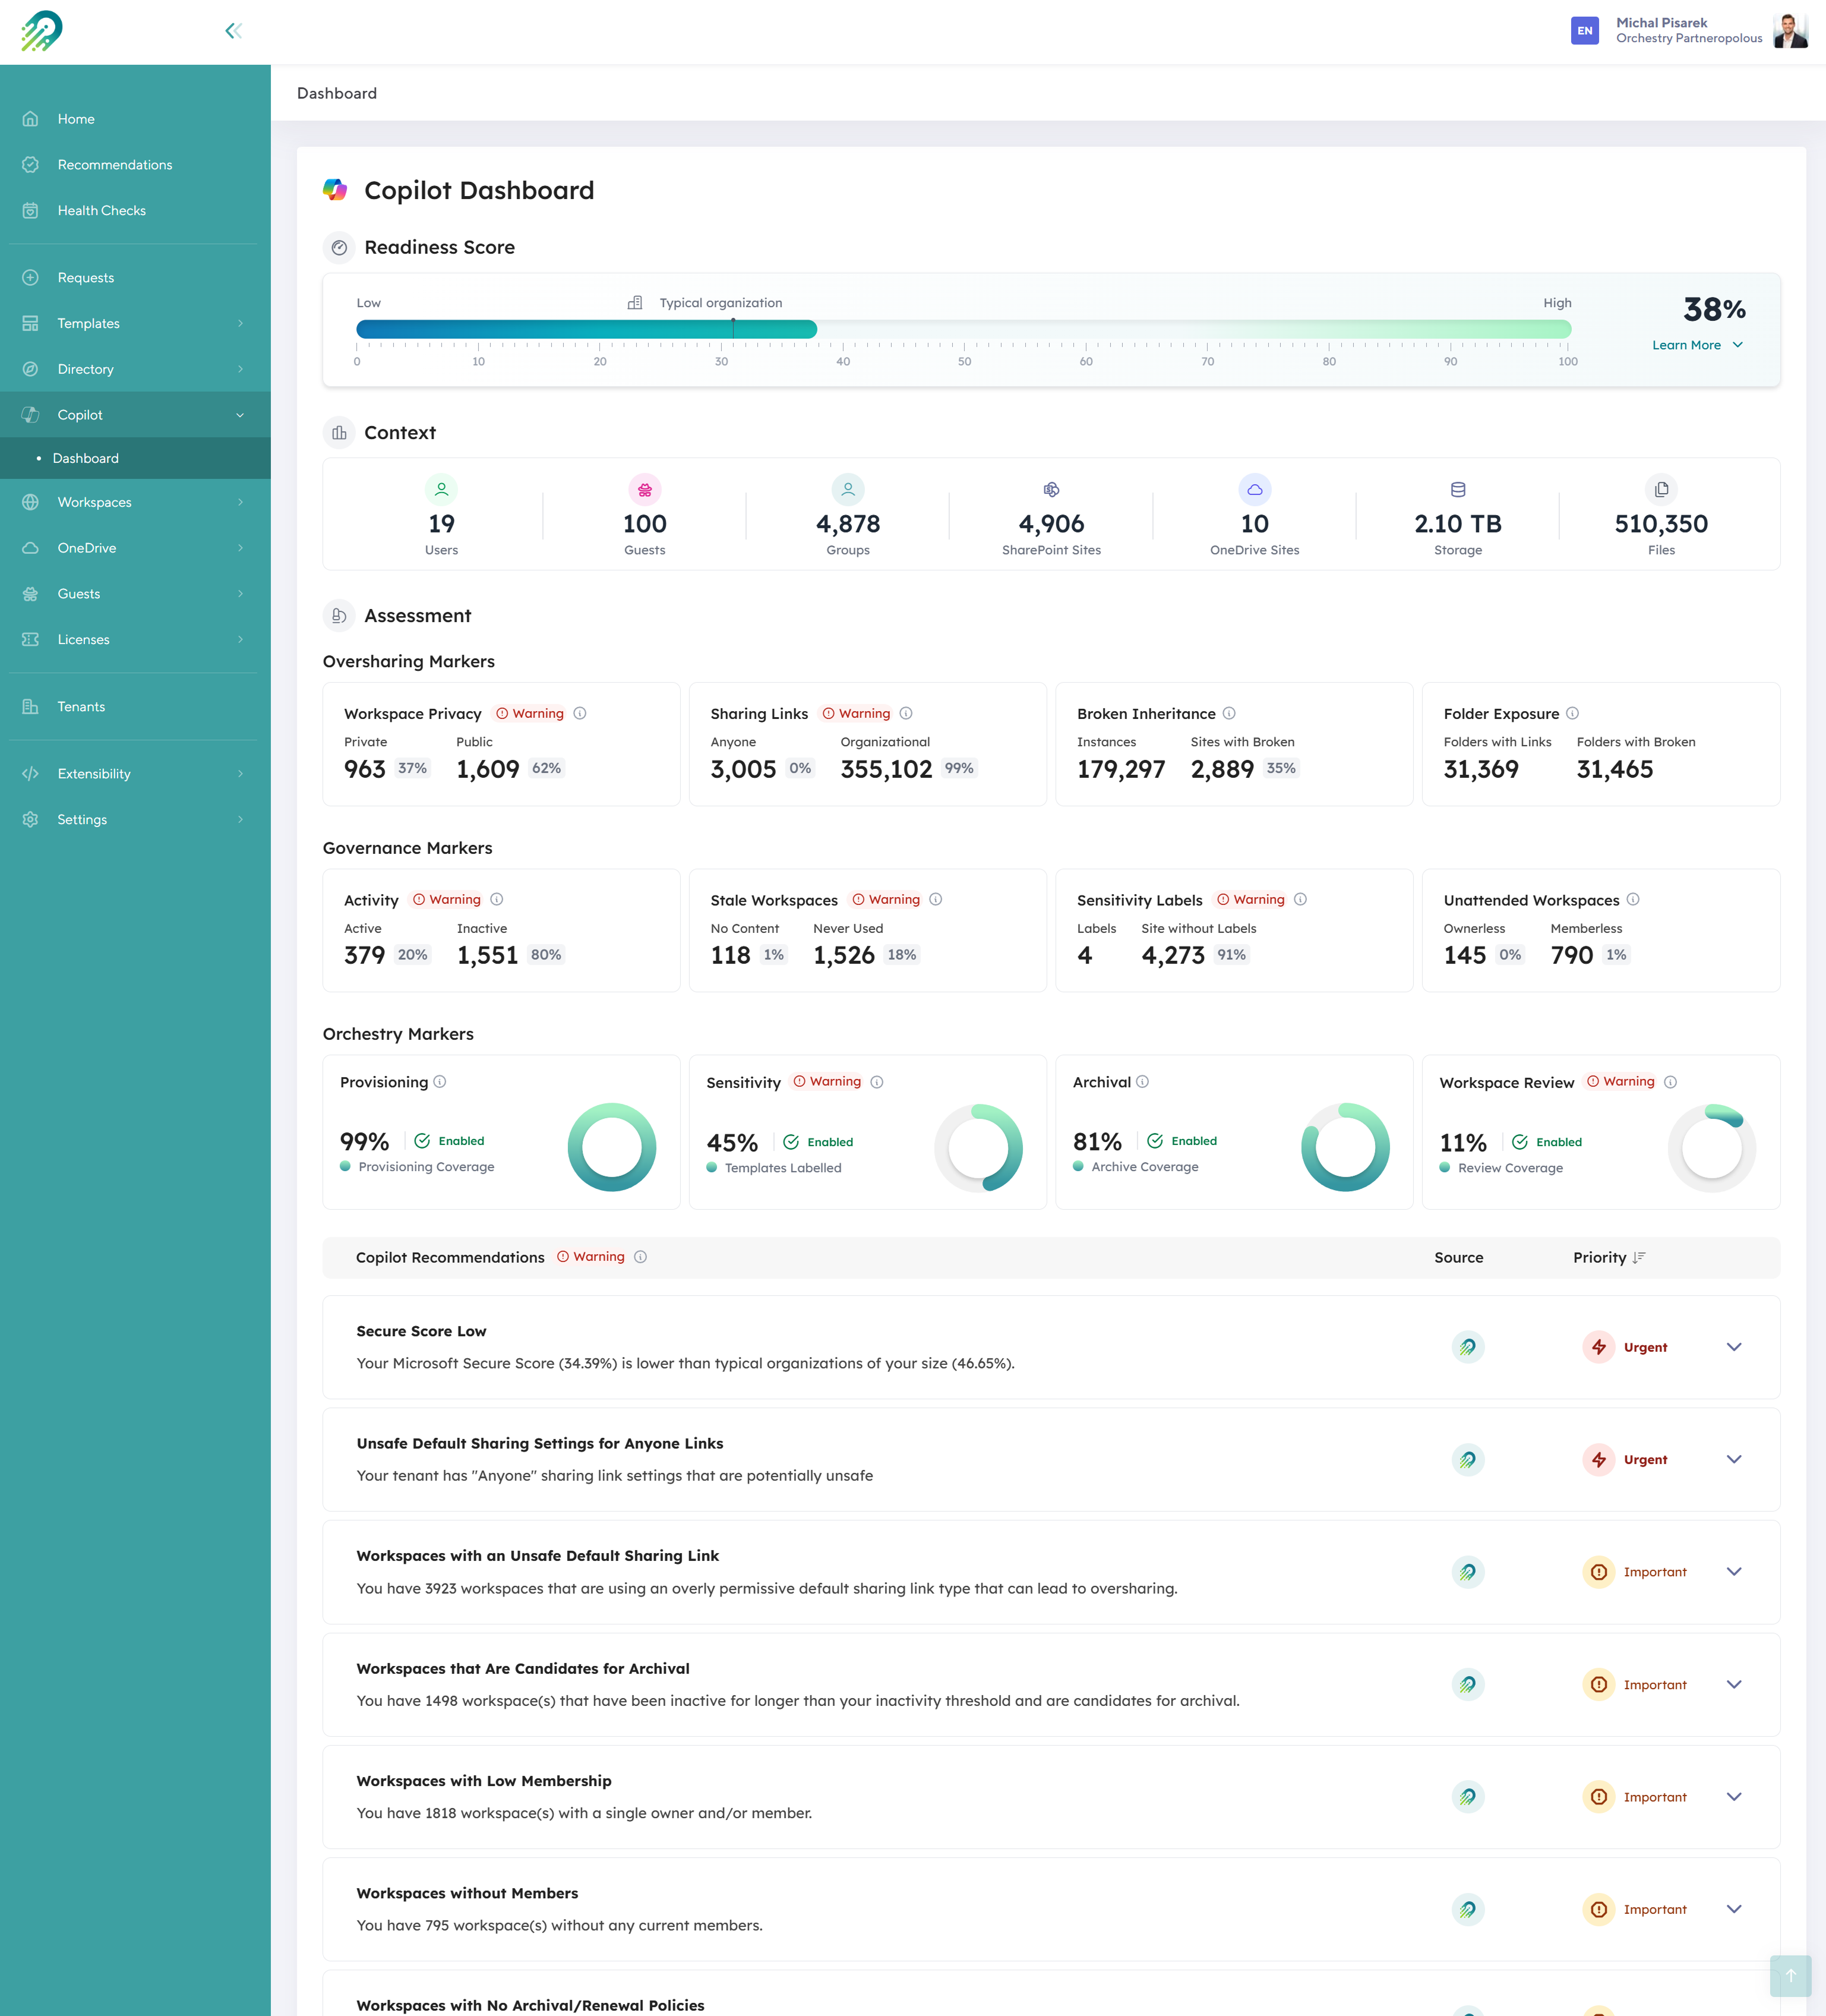
Task: Open the Requests section icon
Action: click(x=30, y=277)
